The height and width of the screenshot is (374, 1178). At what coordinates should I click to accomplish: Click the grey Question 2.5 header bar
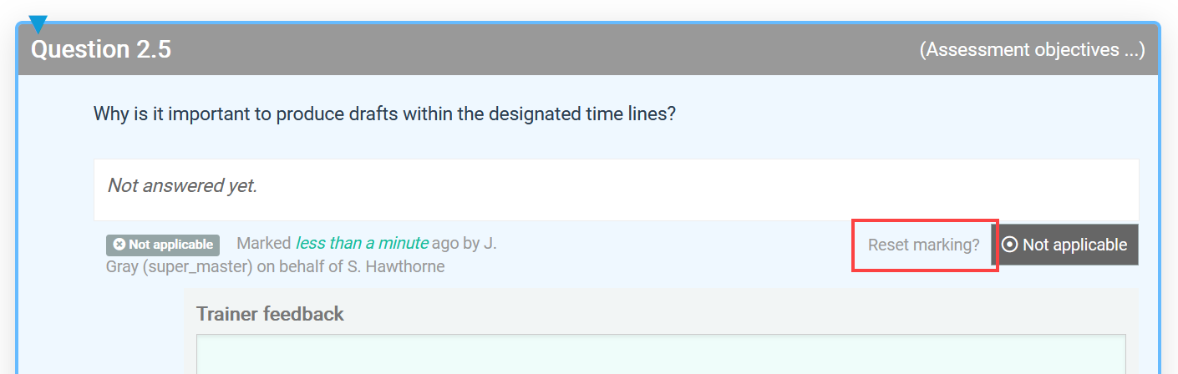pyautogui.click(x=588, y=50)
